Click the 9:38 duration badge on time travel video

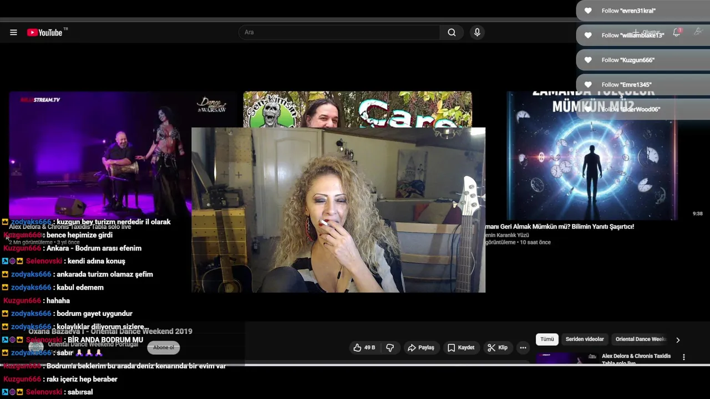tap(697, 213)
